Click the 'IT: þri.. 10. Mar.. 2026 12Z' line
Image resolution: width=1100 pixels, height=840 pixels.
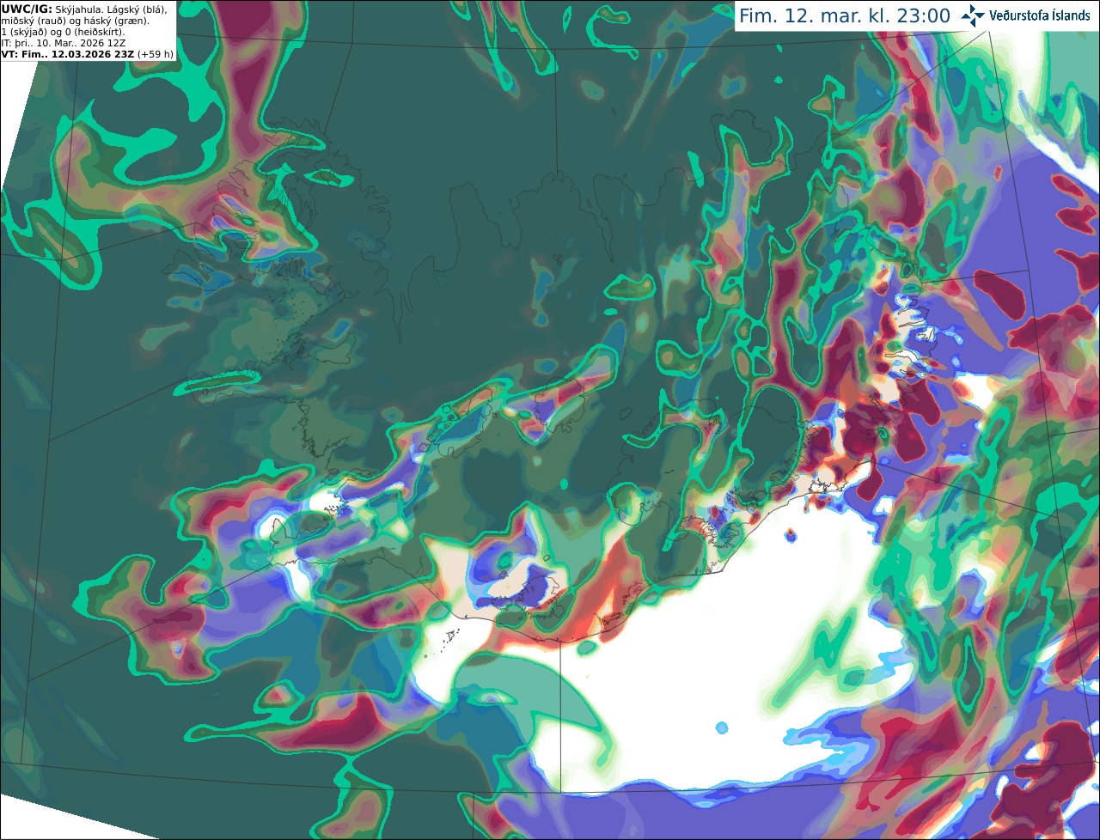click(64, 43)
